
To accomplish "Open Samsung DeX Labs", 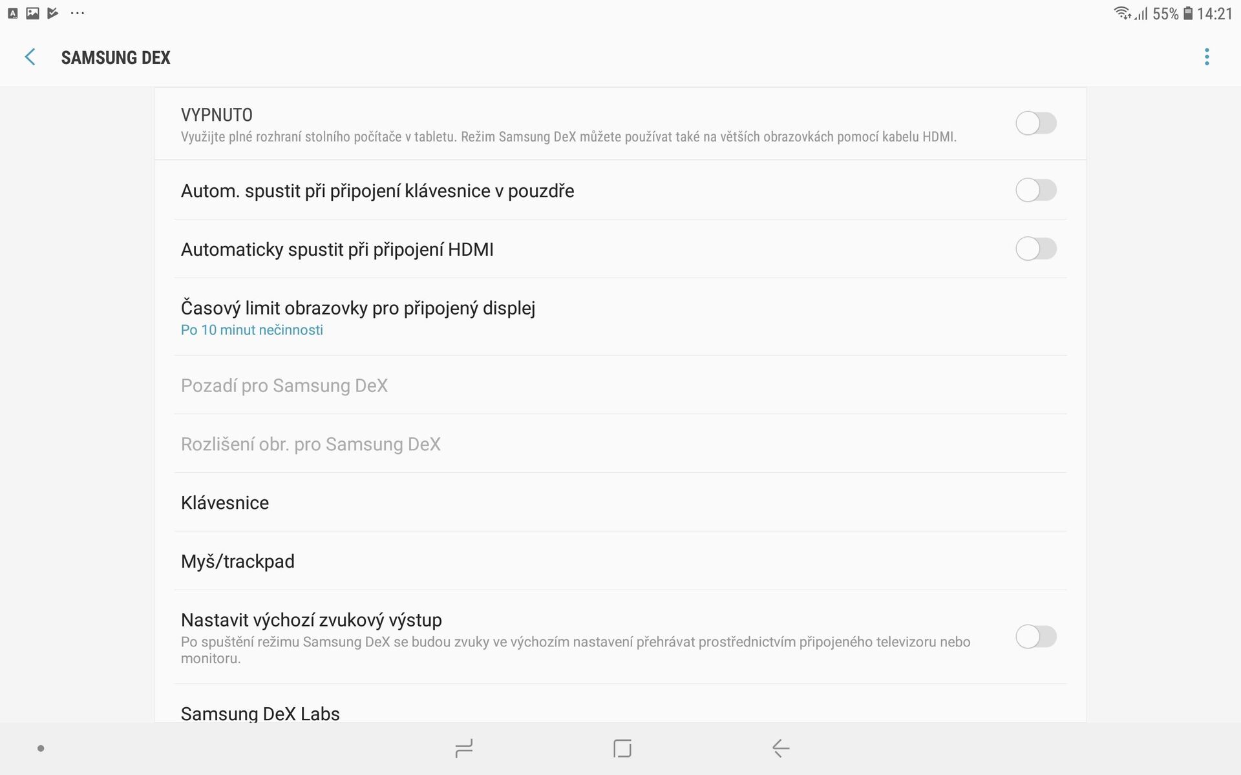I will point(260,713).
